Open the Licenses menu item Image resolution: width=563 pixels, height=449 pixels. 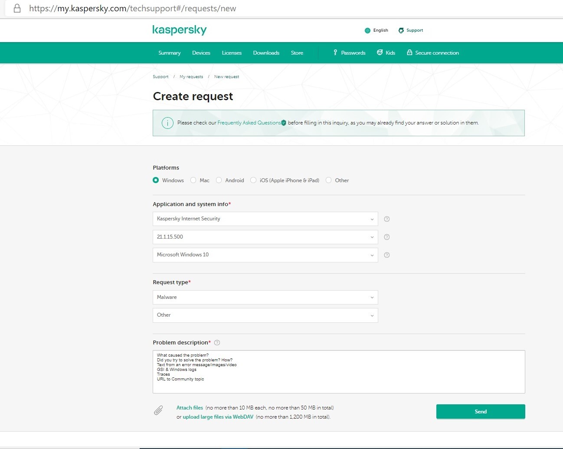click(232, 53)
